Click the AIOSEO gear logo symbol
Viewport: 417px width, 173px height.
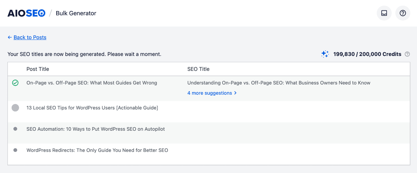pos(42,13)
